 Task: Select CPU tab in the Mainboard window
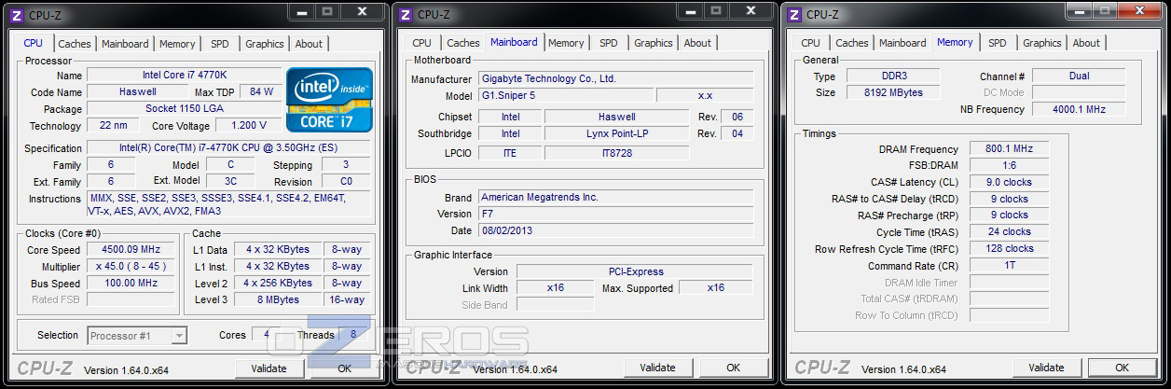point(422,43)
